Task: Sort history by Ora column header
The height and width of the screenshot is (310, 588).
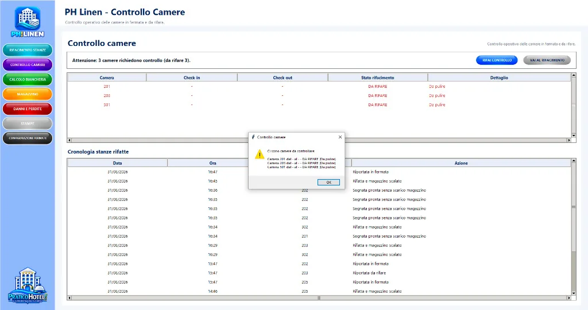Action: 212,163
